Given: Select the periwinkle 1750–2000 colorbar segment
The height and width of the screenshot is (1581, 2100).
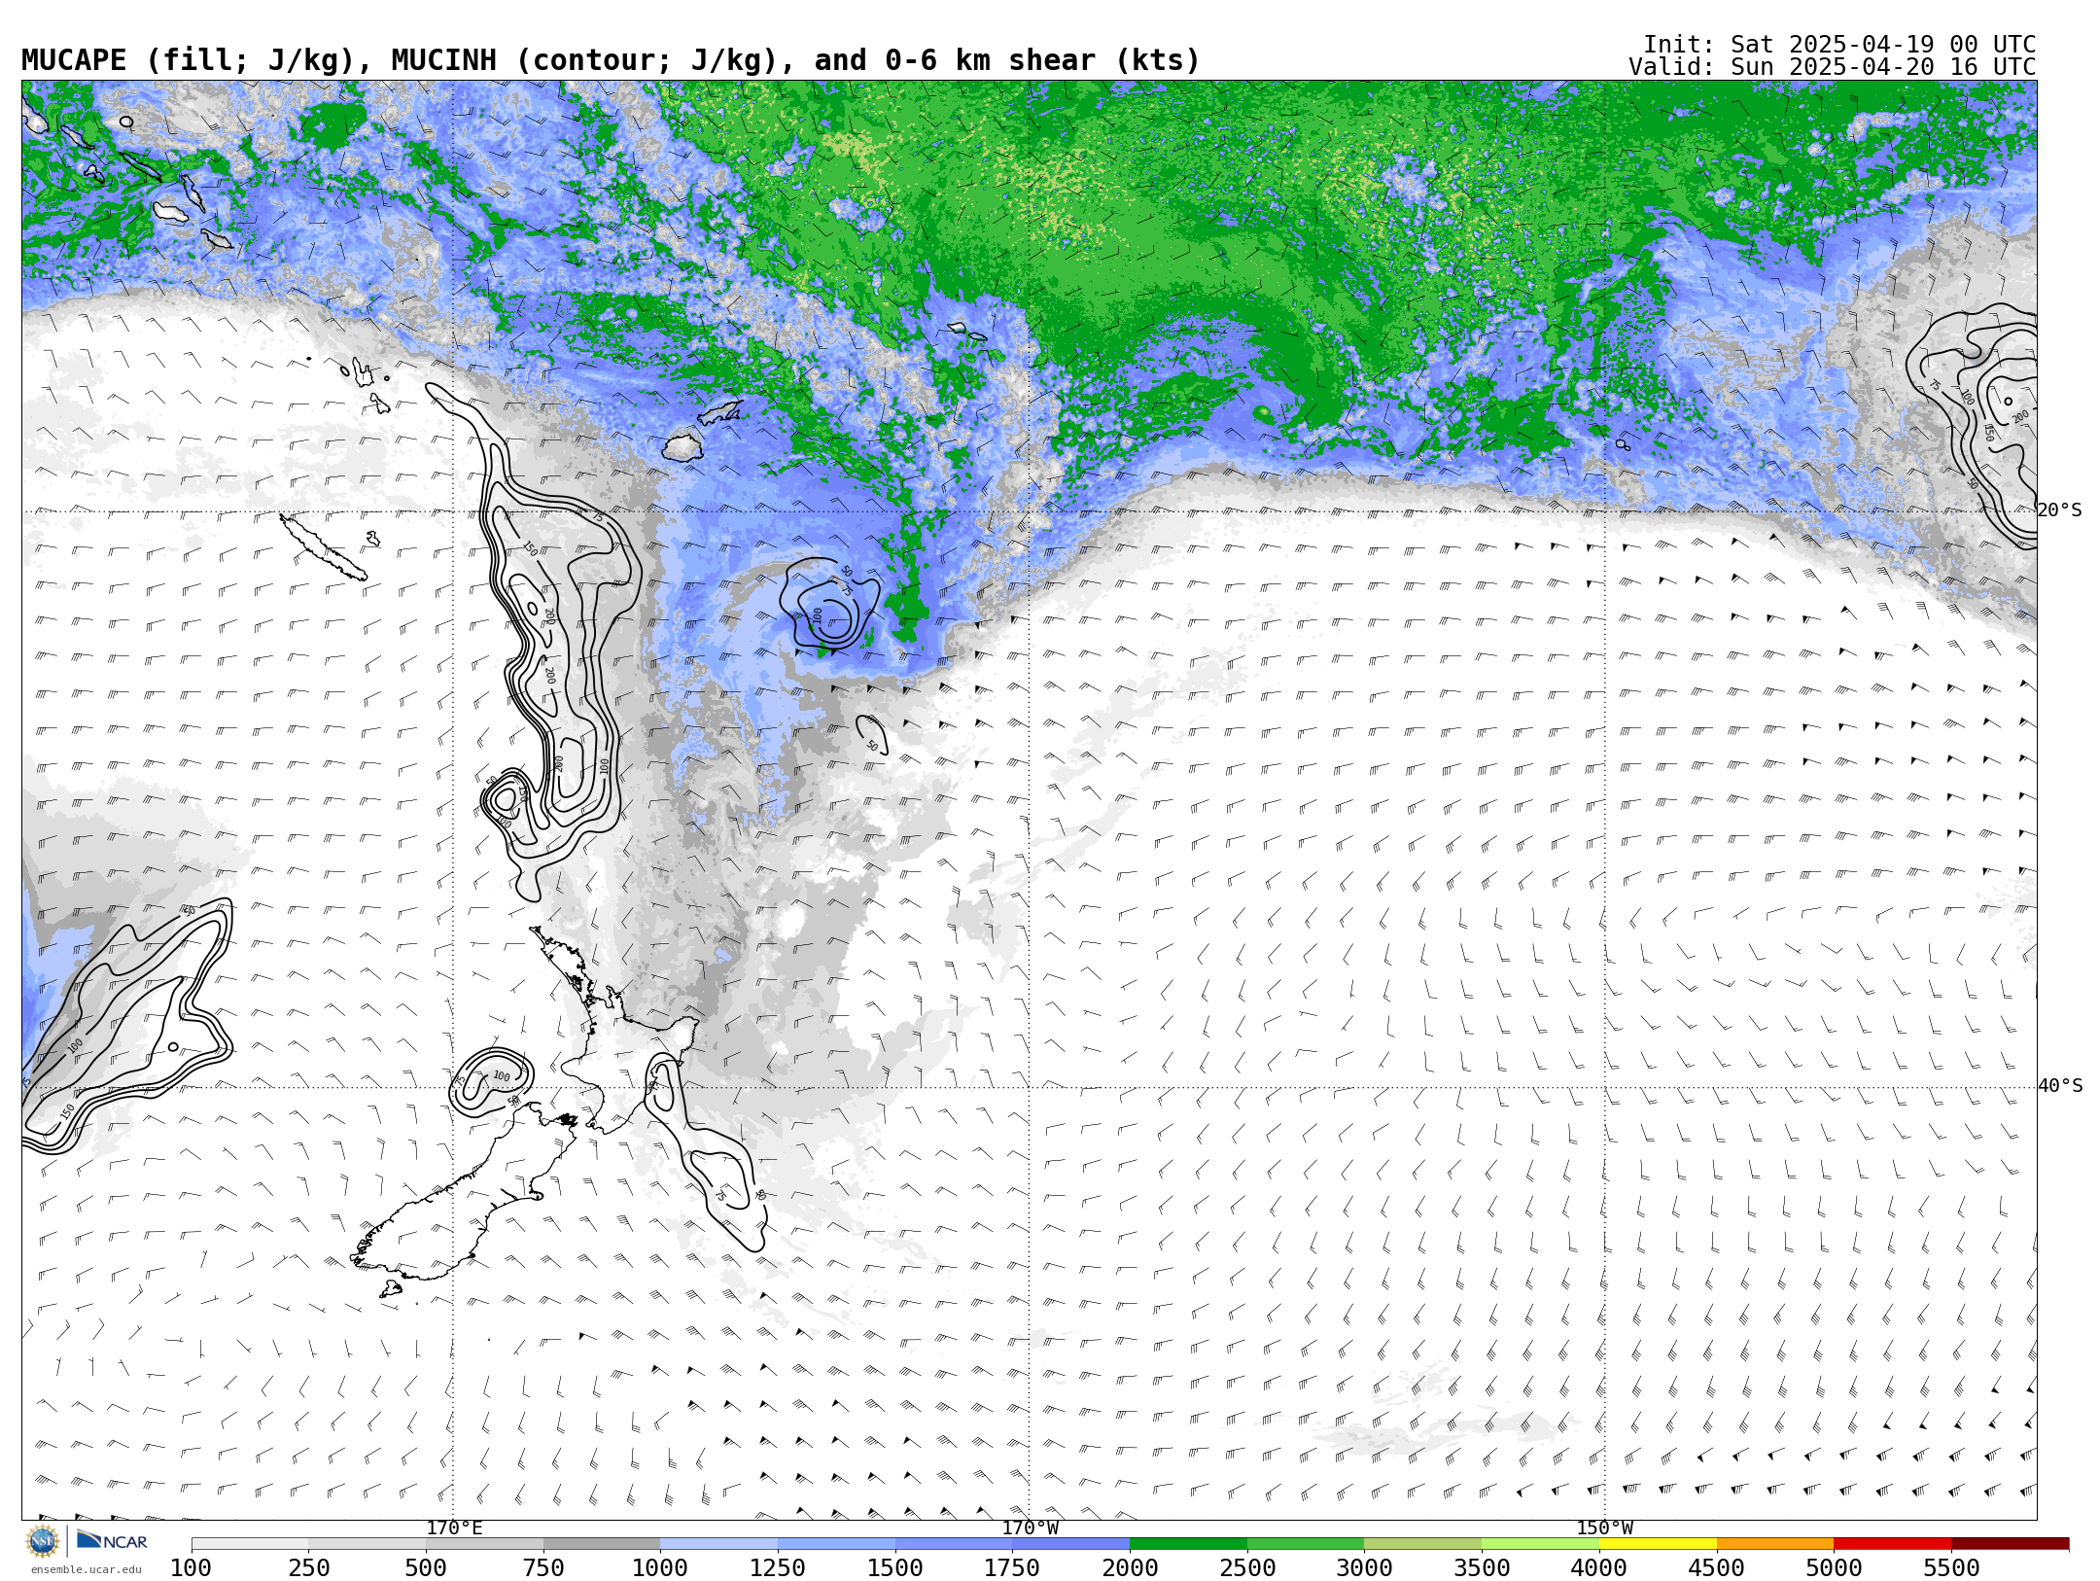Looking at the screenshot, I should pos(1070,1544).
